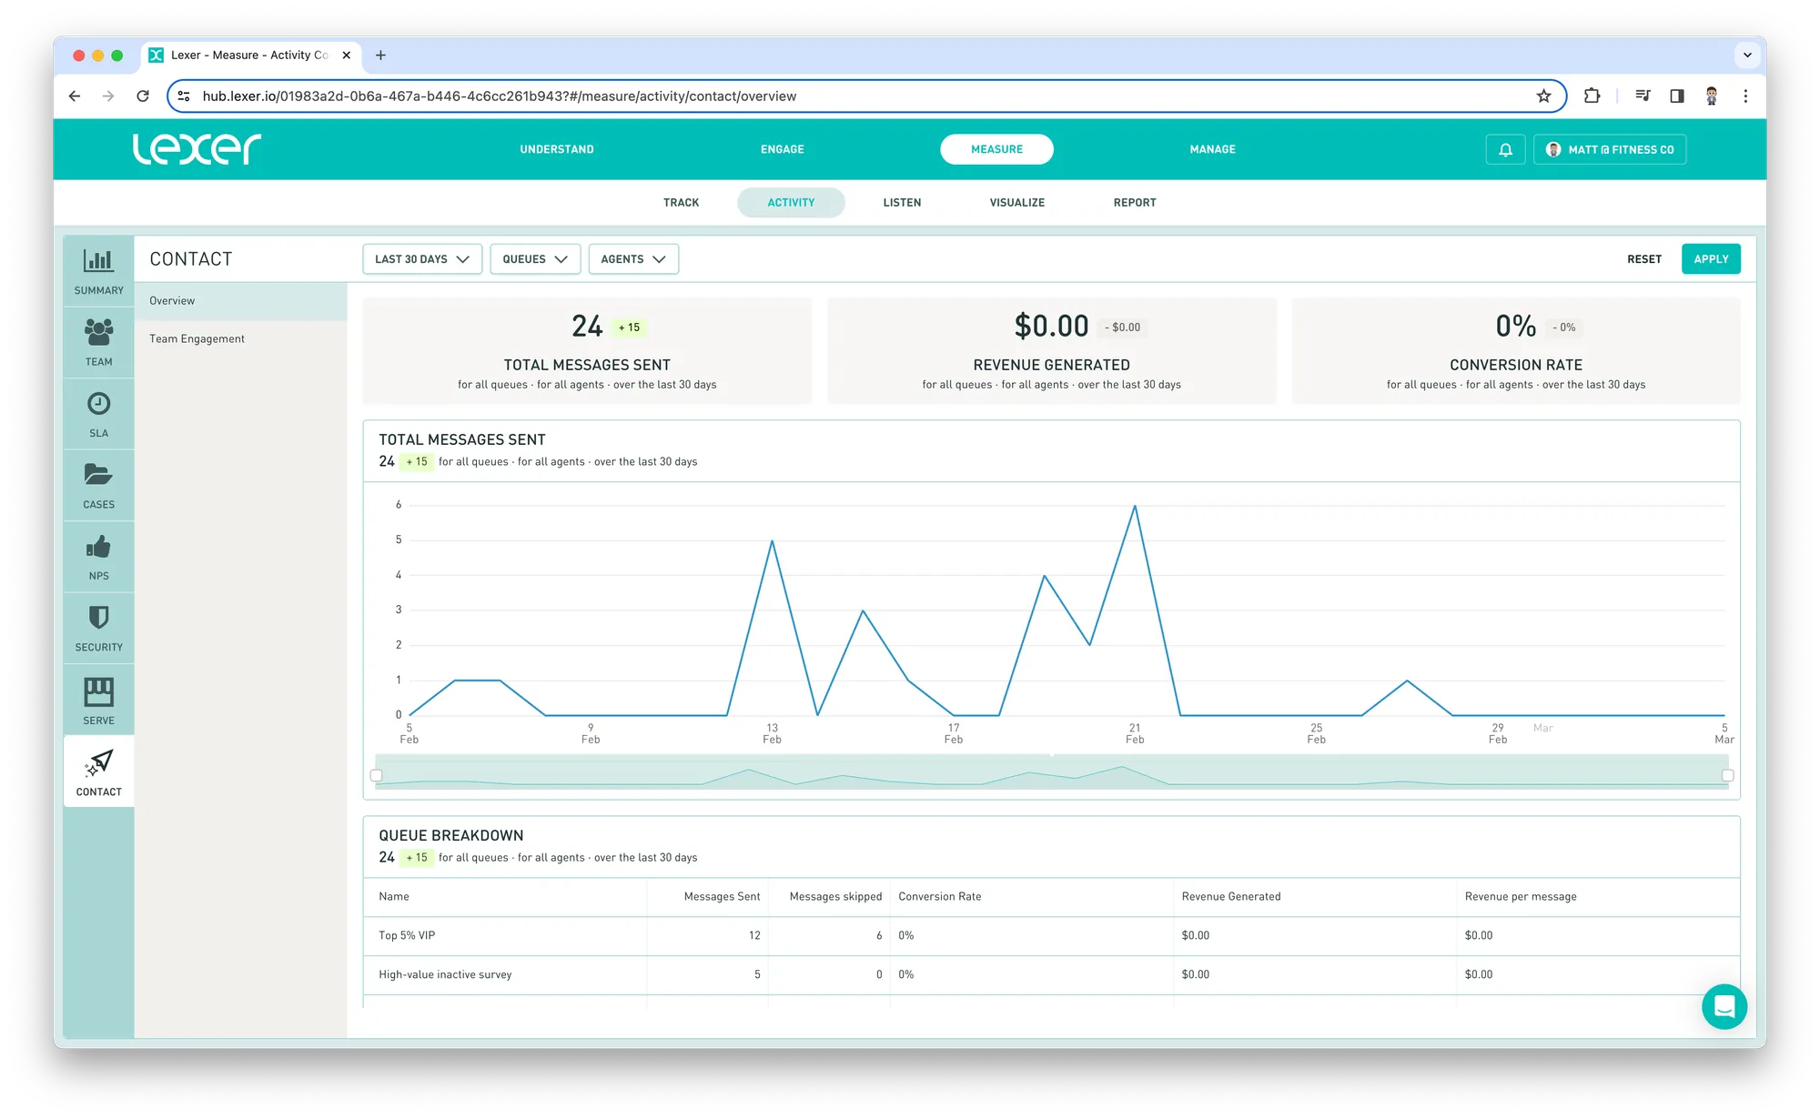Expand the Agents filter dropdown
Viewport: 1820px width, 1119px height.
click(632, 259)
